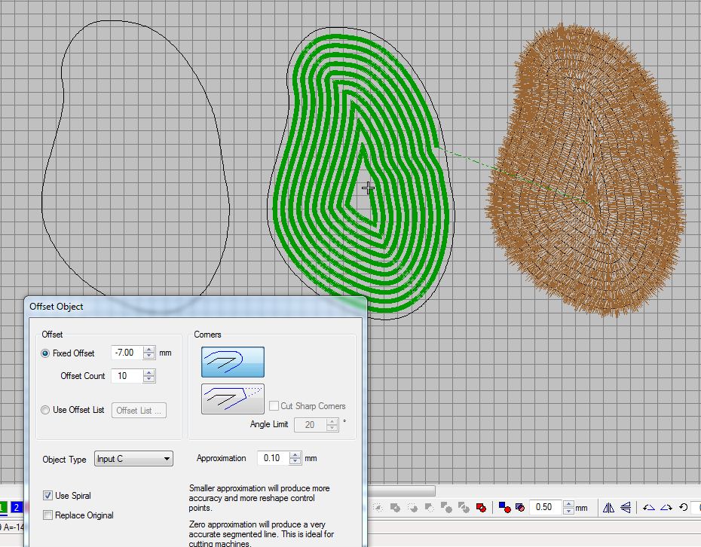Click the rotate left arc arrow icon
The width and height of the screenshot is (701, 547).
(648, 508)
